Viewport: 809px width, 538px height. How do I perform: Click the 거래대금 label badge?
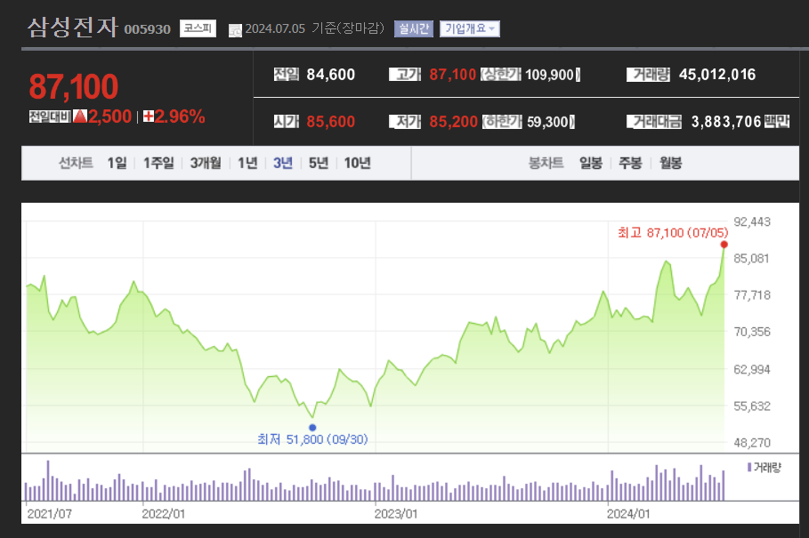coord(654,122)
